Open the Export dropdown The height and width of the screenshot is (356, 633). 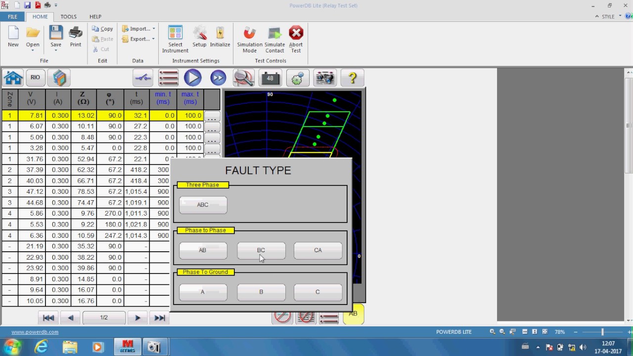tap(138, 39)
